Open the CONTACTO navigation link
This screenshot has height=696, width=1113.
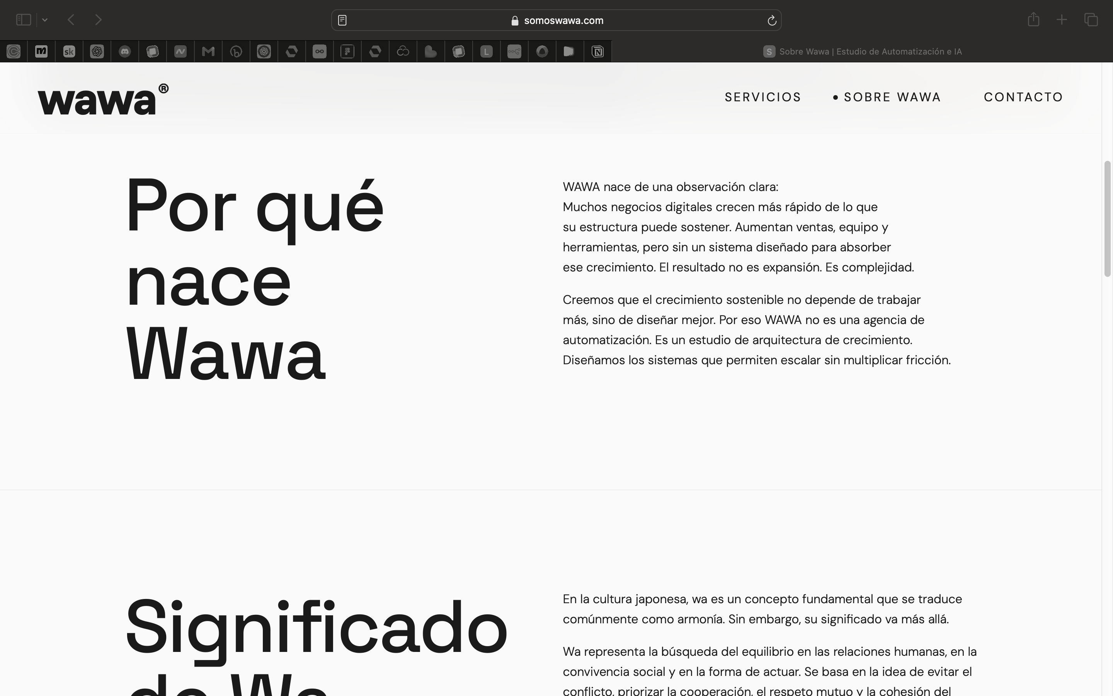pos(1023,97)
